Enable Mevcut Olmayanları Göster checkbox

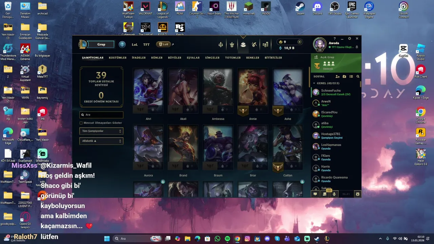pyautogui.click(x=81, y=123)
